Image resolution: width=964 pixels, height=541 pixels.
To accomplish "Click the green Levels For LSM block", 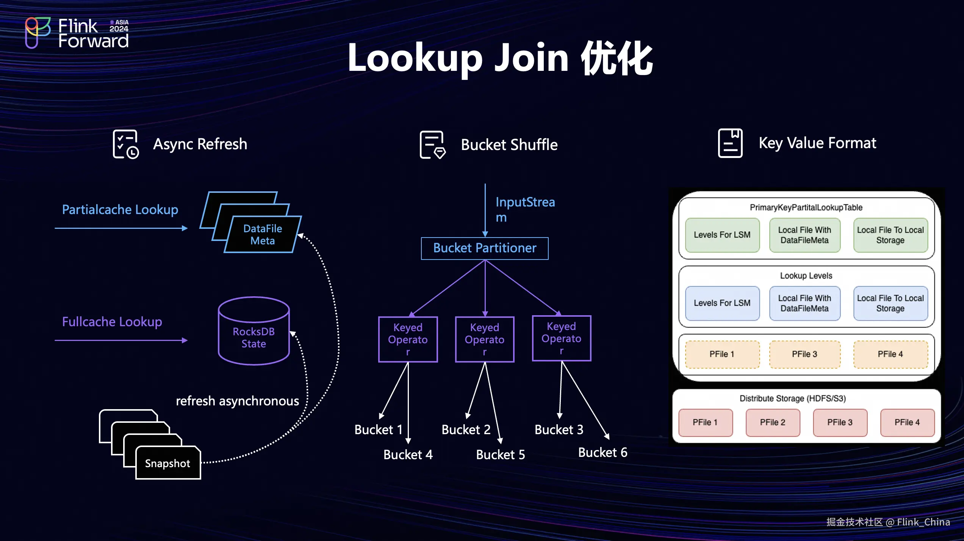I will 722,235.
